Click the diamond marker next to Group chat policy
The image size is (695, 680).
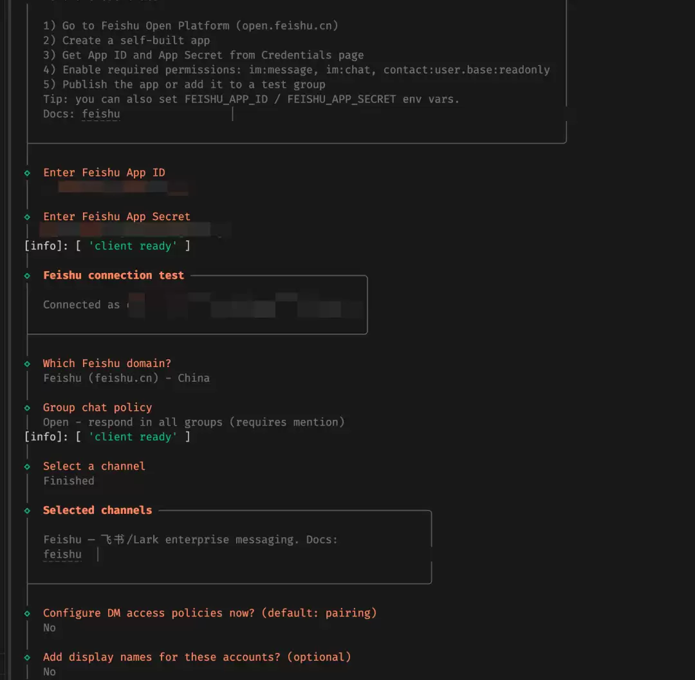[27, 408]
